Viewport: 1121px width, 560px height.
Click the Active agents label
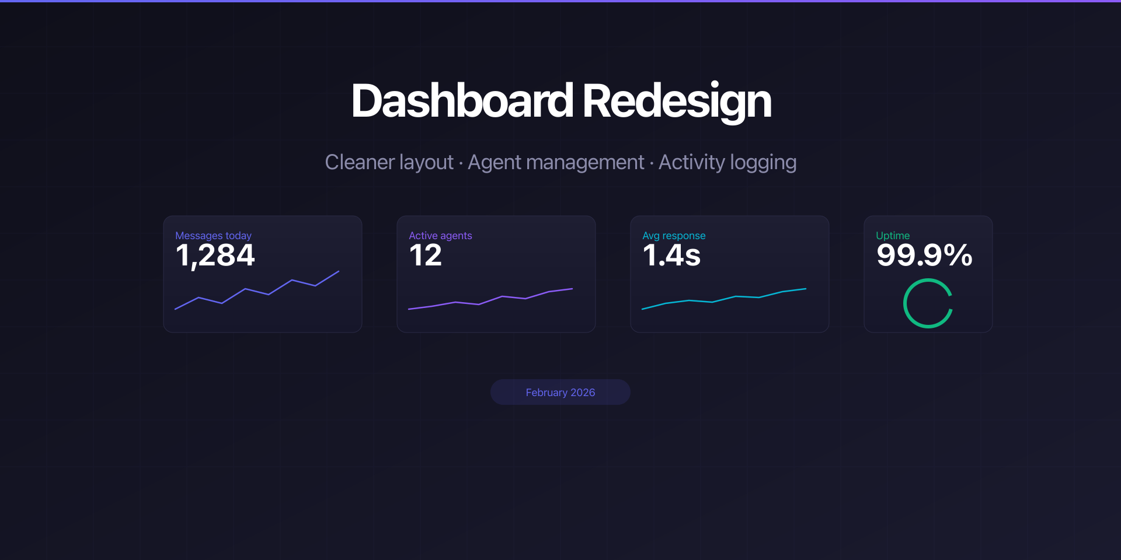click(x=440, y=236)
